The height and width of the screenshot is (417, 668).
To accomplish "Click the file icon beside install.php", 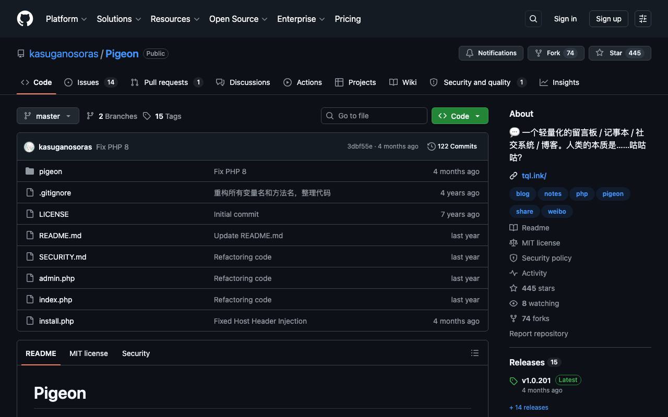I will tap(30, 321).
